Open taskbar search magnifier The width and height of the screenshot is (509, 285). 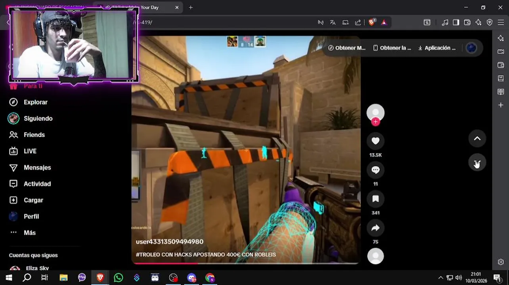(x=27, y=278)
